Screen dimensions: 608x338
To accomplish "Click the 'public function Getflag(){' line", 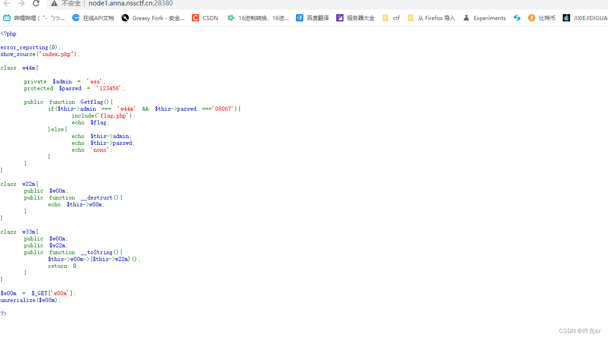I will tap(69, 102).
